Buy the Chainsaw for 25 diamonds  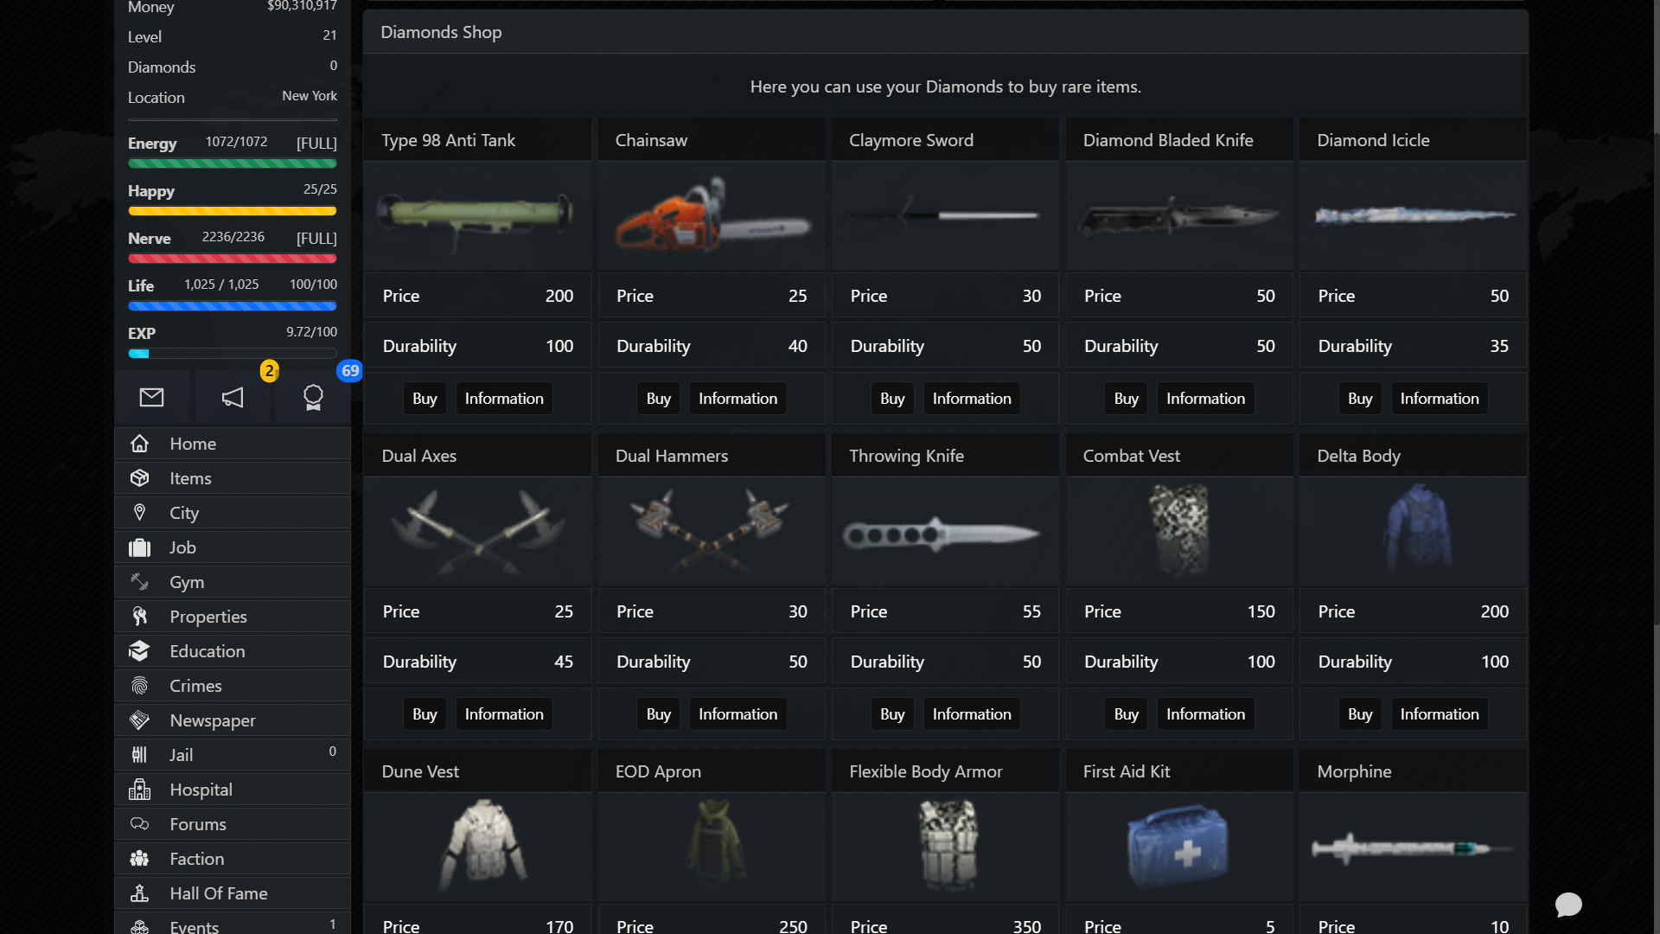click(658, 398)
